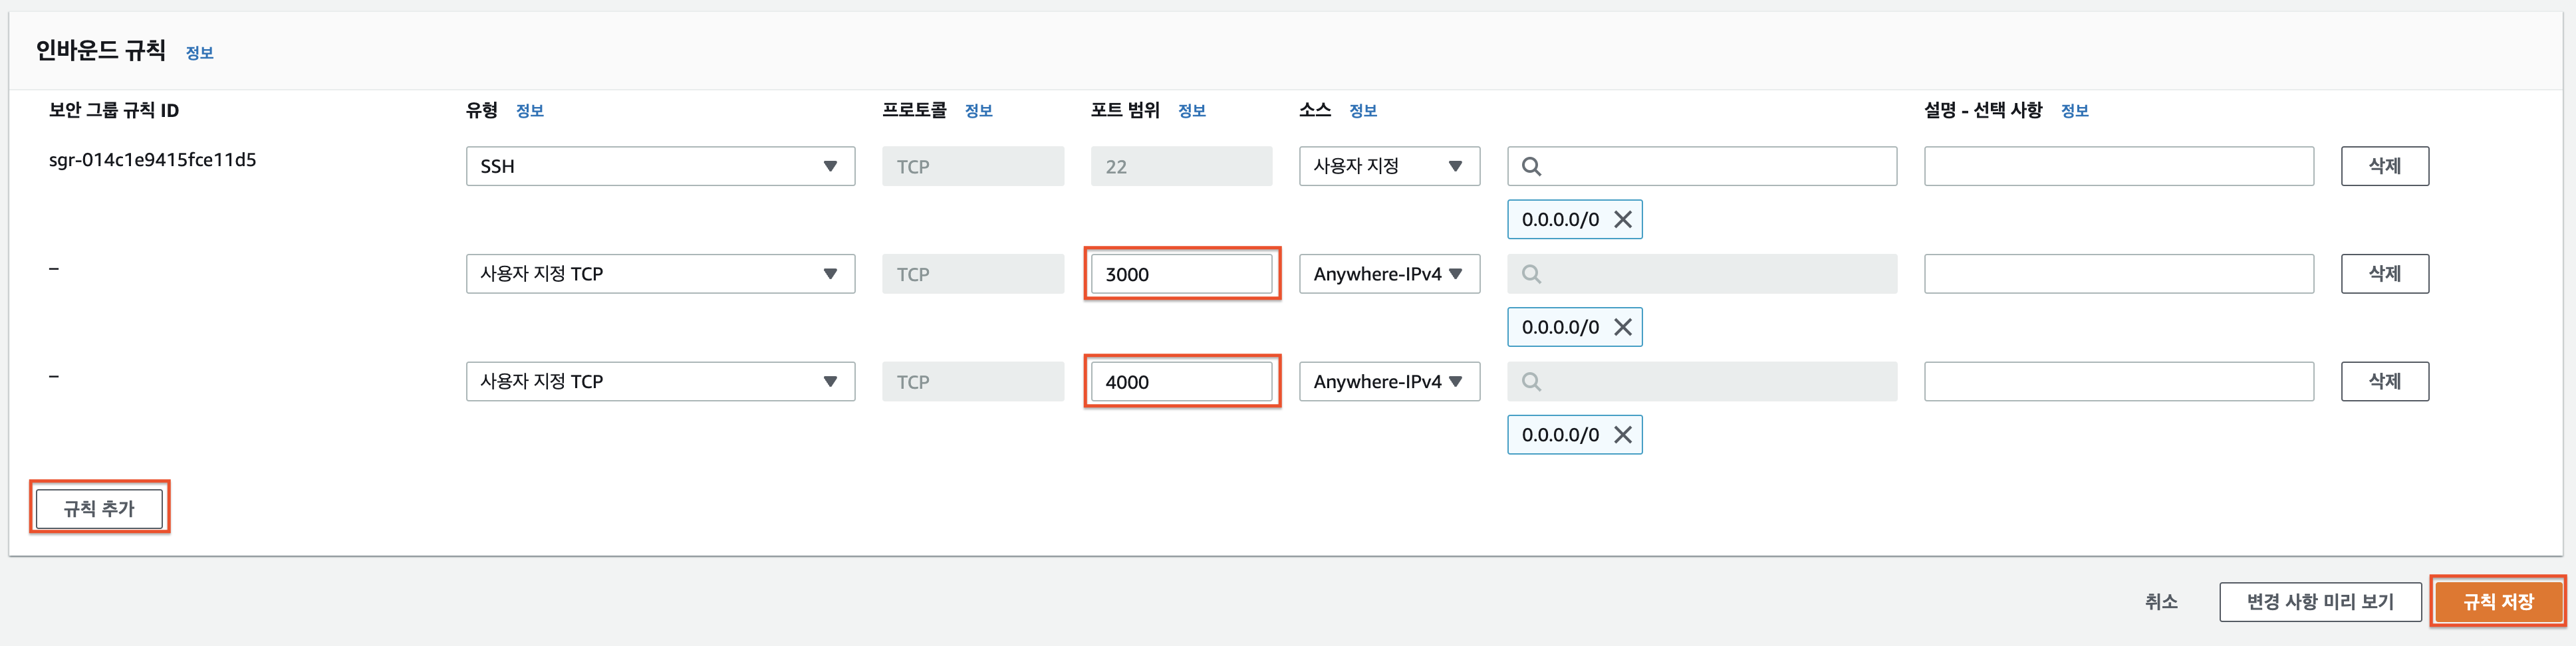This screenshot has height=646, width=2576.
Task: Open the SSH type dropdown
Action: coord(660,166)
